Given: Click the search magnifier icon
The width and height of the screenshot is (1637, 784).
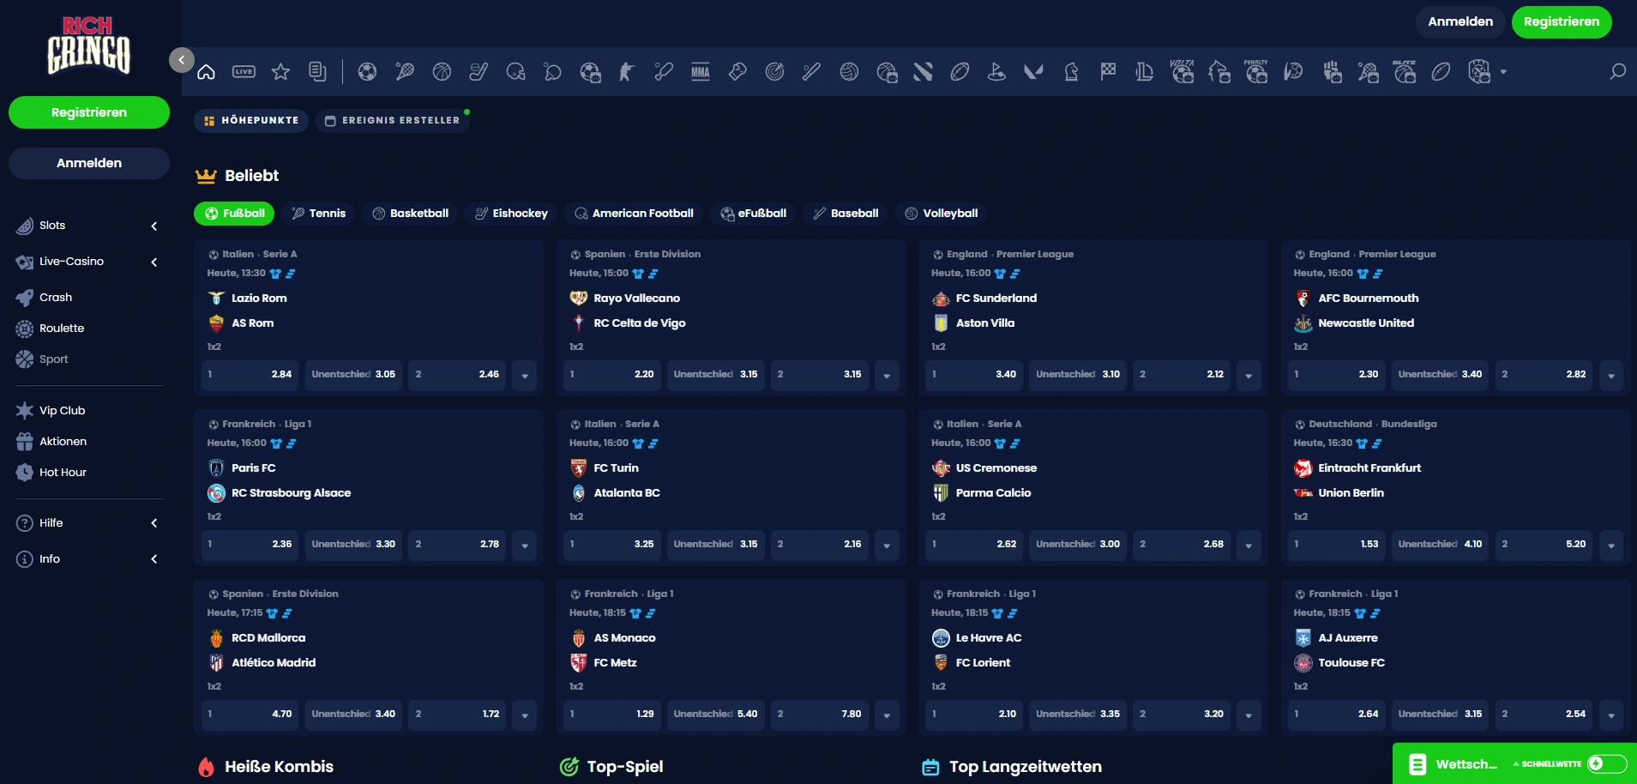Looking at the screenshot, I should 1617,72.
